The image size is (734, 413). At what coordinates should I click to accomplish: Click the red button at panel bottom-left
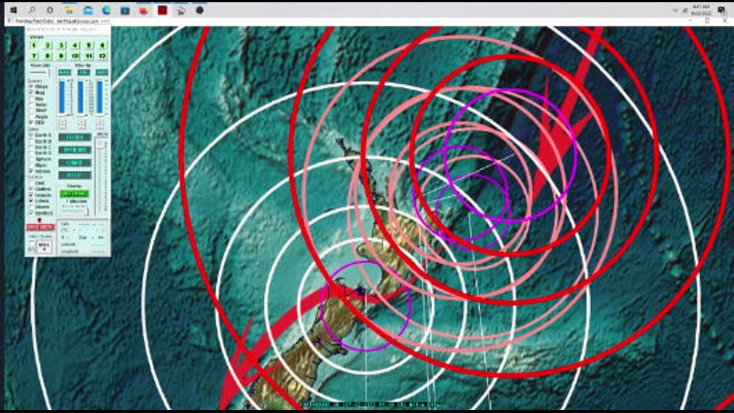40,227
